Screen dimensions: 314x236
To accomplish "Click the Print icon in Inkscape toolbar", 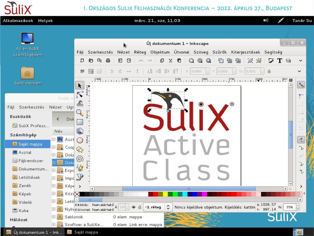I will pos(108,60).
